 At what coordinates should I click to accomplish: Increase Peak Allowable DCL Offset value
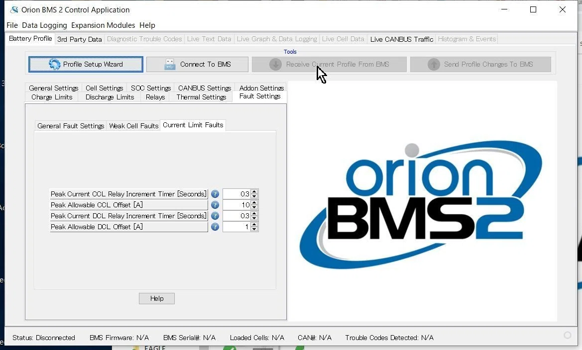tap(254, 225)
